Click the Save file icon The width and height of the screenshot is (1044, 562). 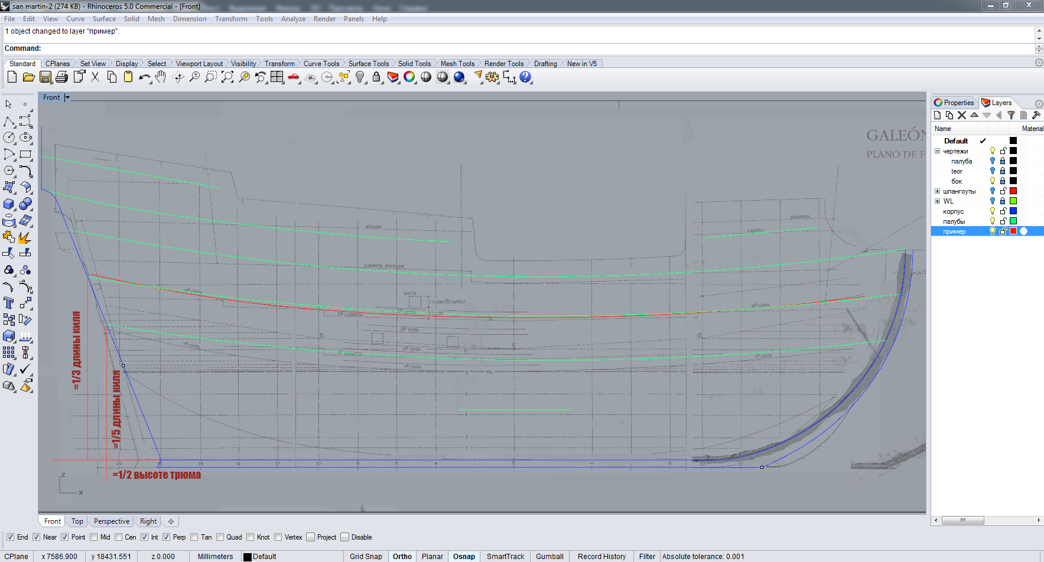45,77
